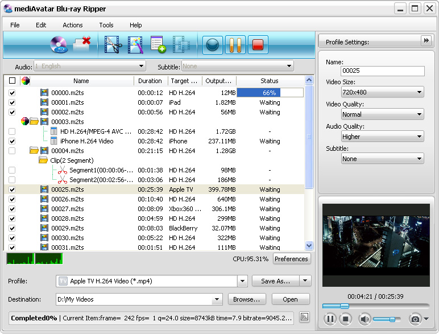The width and height of the screenshot is (439, 334).
Task: Open the Video Size 720x480 dropdown
Action: coord(383,92)
